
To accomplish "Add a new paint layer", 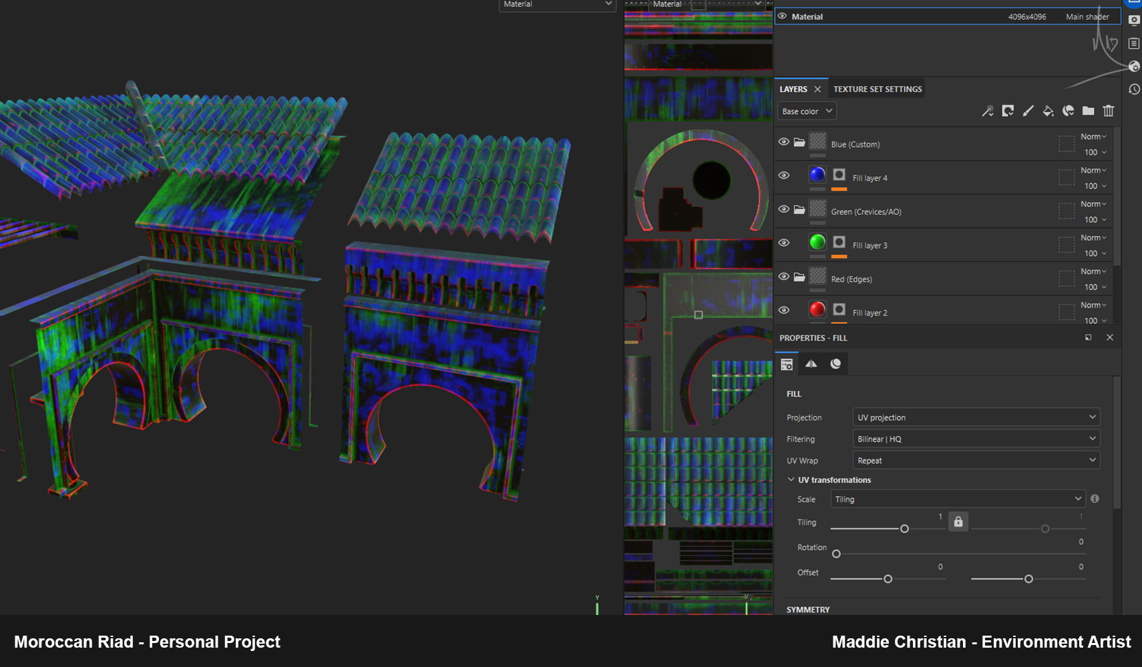I will (x=1028, y=111).
